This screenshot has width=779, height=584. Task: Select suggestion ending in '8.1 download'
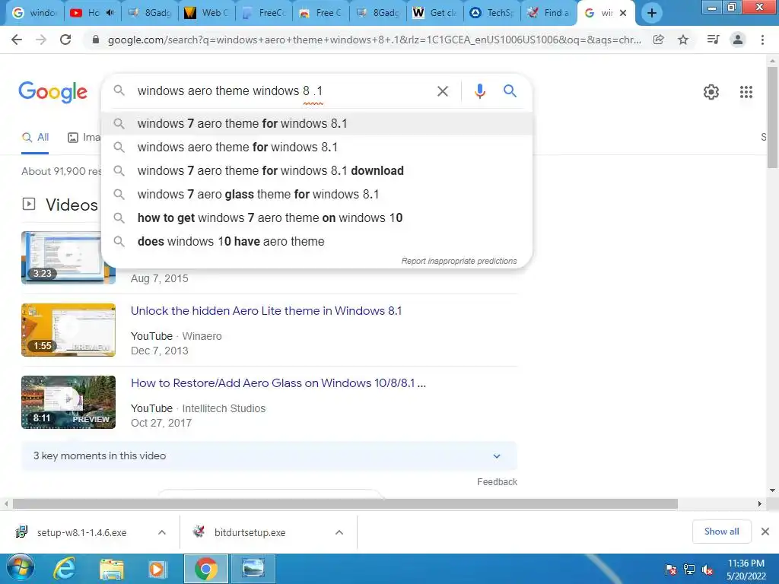317,171
